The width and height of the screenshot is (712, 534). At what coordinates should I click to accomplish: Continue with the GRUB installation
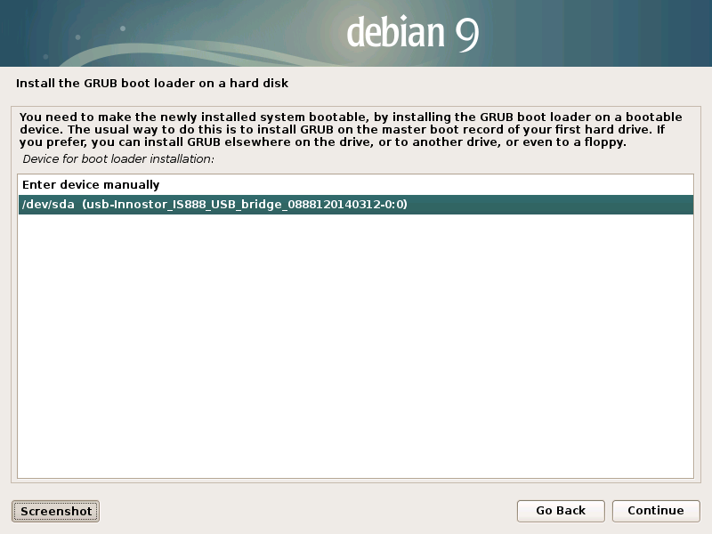click(x=656, y=511)
